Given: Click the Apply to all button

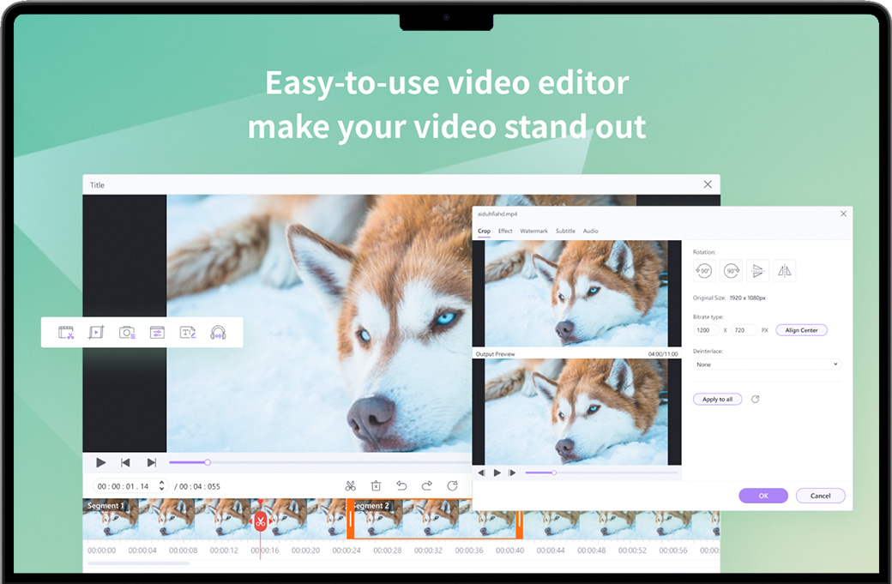Looking at the screenshot, I should (x=717, y=400).
